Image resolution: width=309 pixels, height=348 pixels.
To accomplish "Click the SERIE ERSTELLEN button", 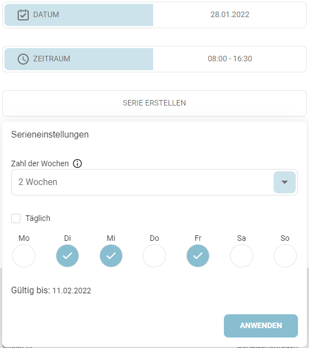I will (154, 103).
